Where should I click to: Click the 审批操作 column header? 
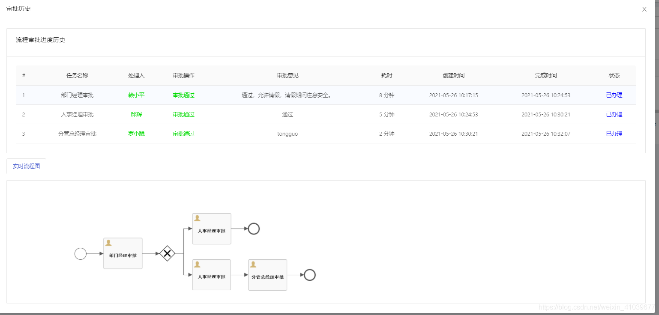183,75
